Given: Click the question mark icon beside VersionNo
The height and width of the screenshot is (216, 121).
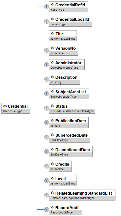Looking at the screenshot, I should tap(46, 50).
